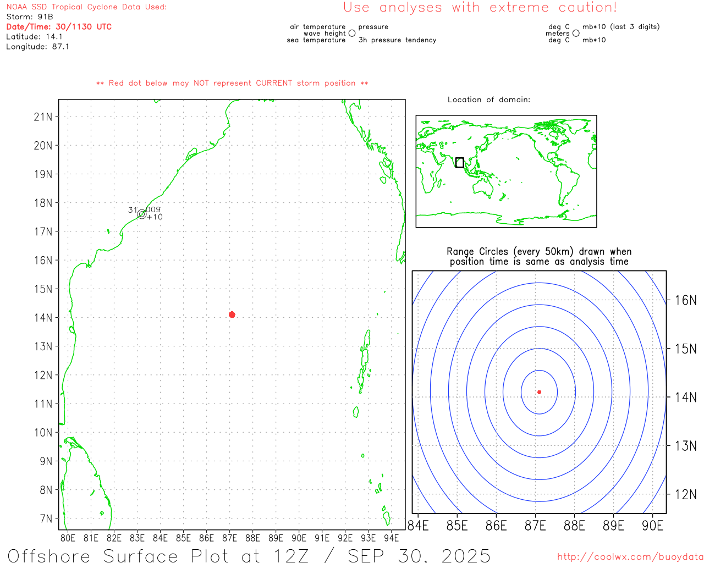
Task: Click the legend circle beside mb*10 labels
Action: tap(576, 33)
